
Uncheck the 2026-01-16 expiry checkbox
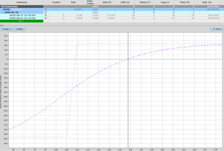click(x=46, y=12)
